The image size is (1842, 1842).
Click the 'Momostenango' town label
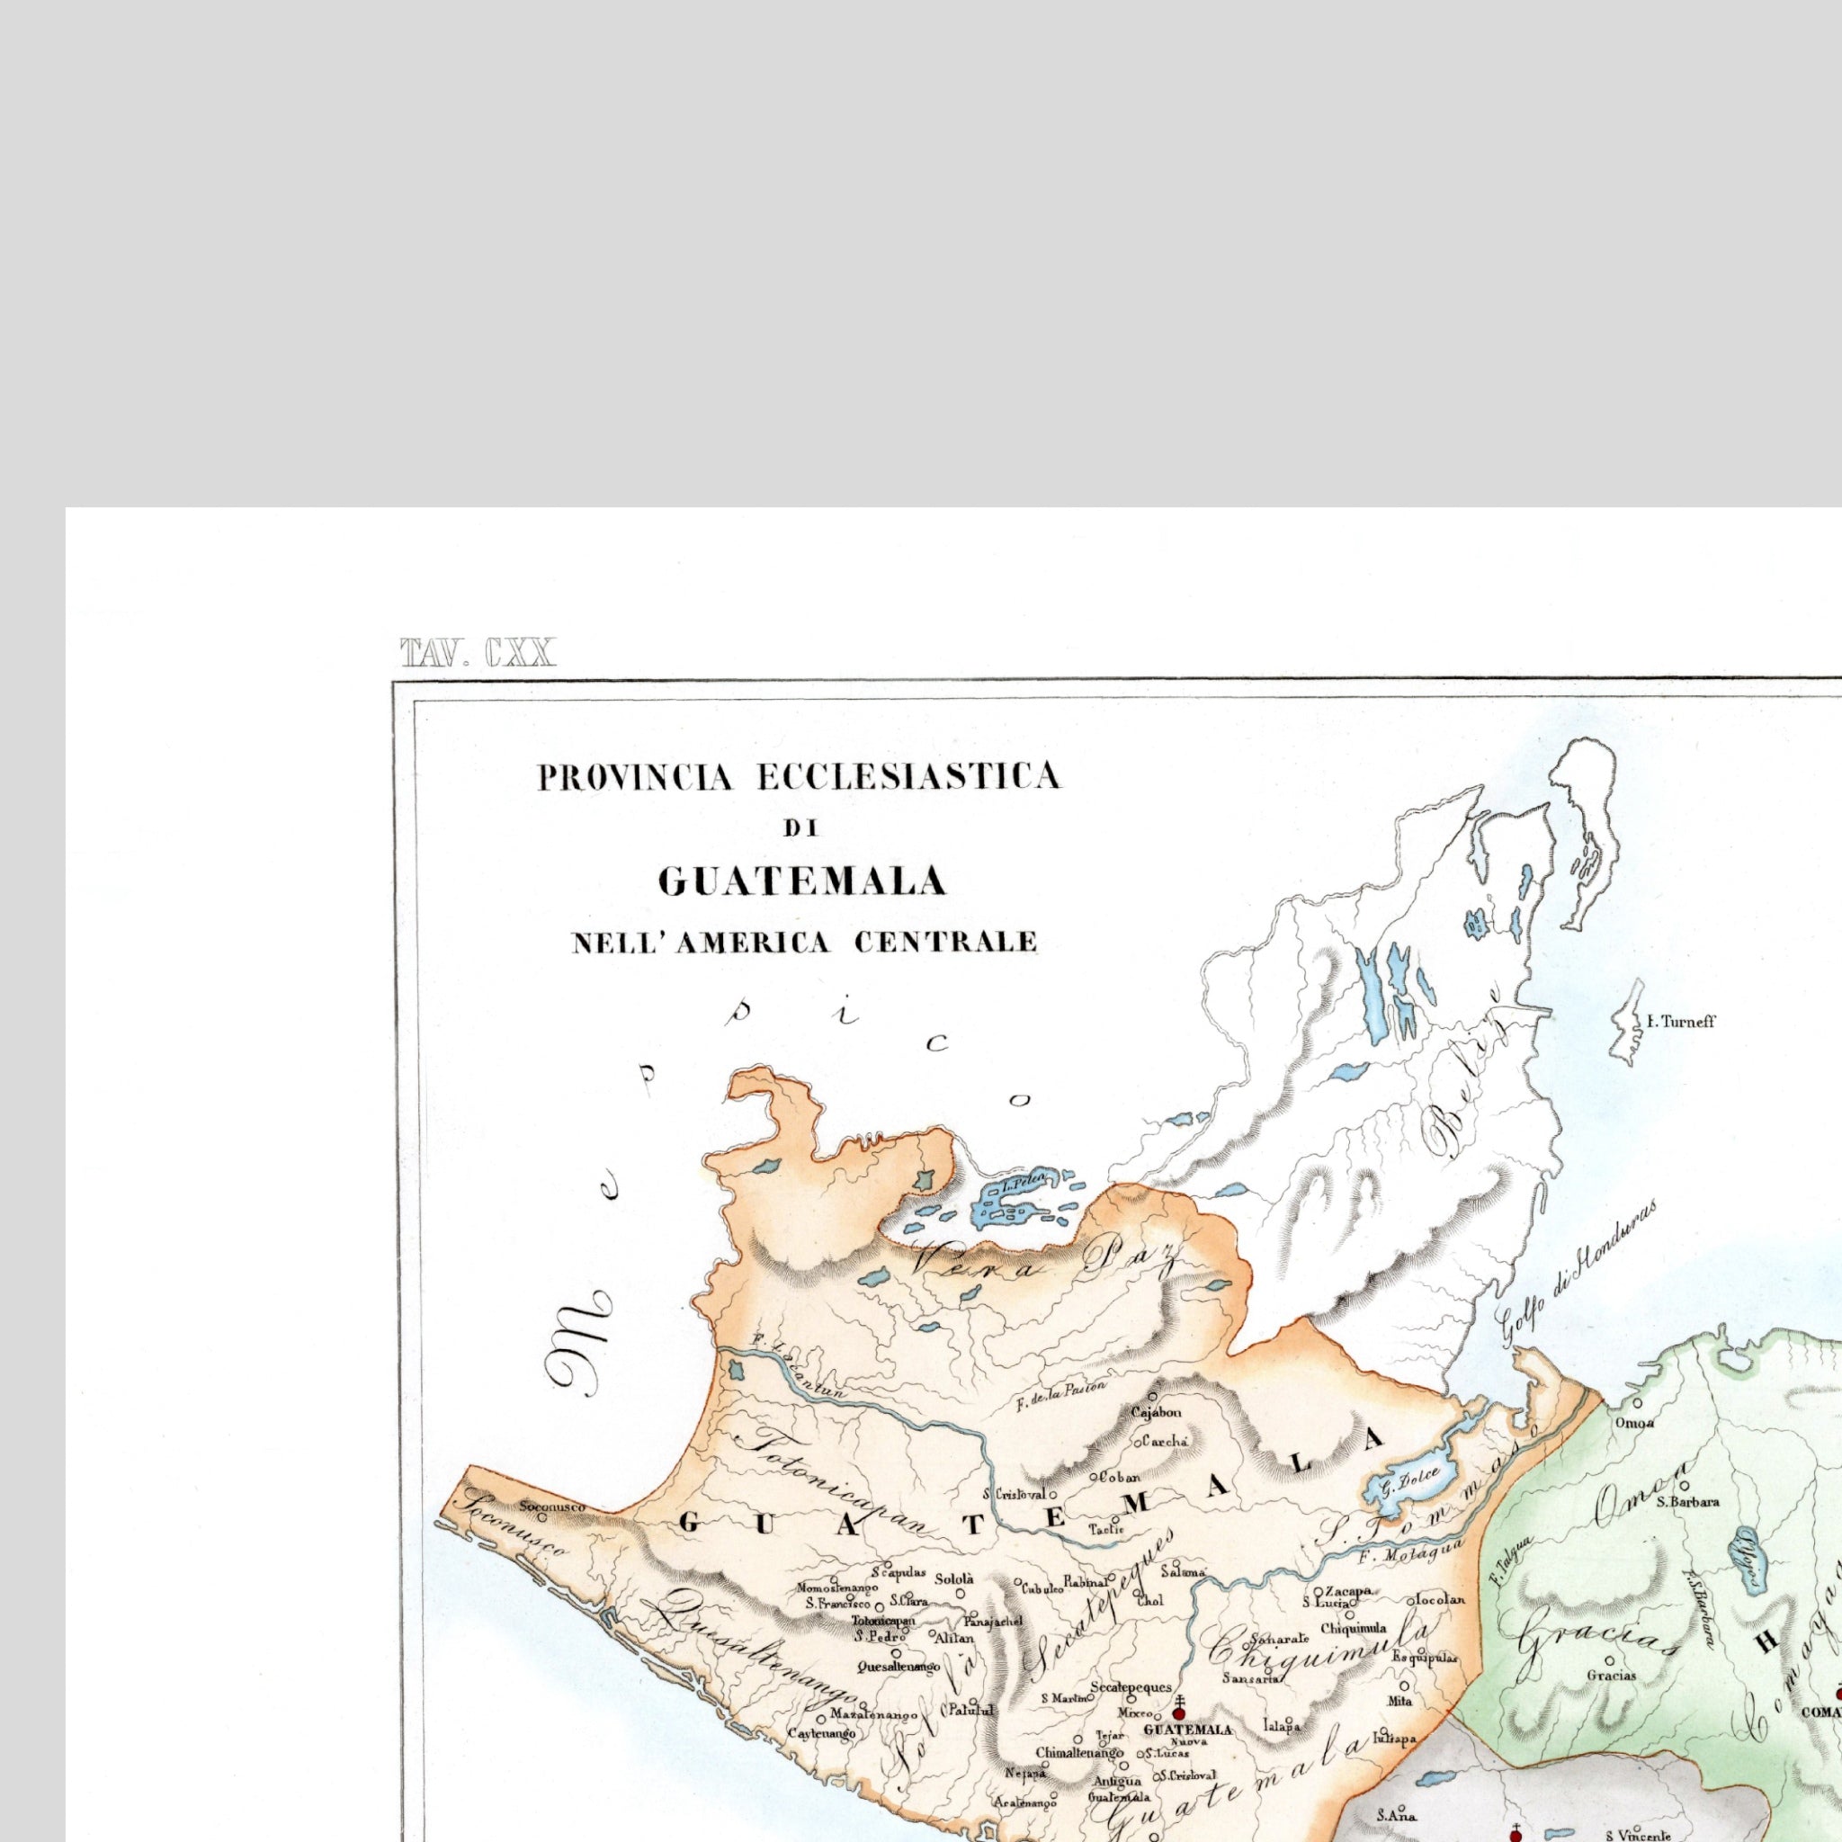tap(837, 1588)
